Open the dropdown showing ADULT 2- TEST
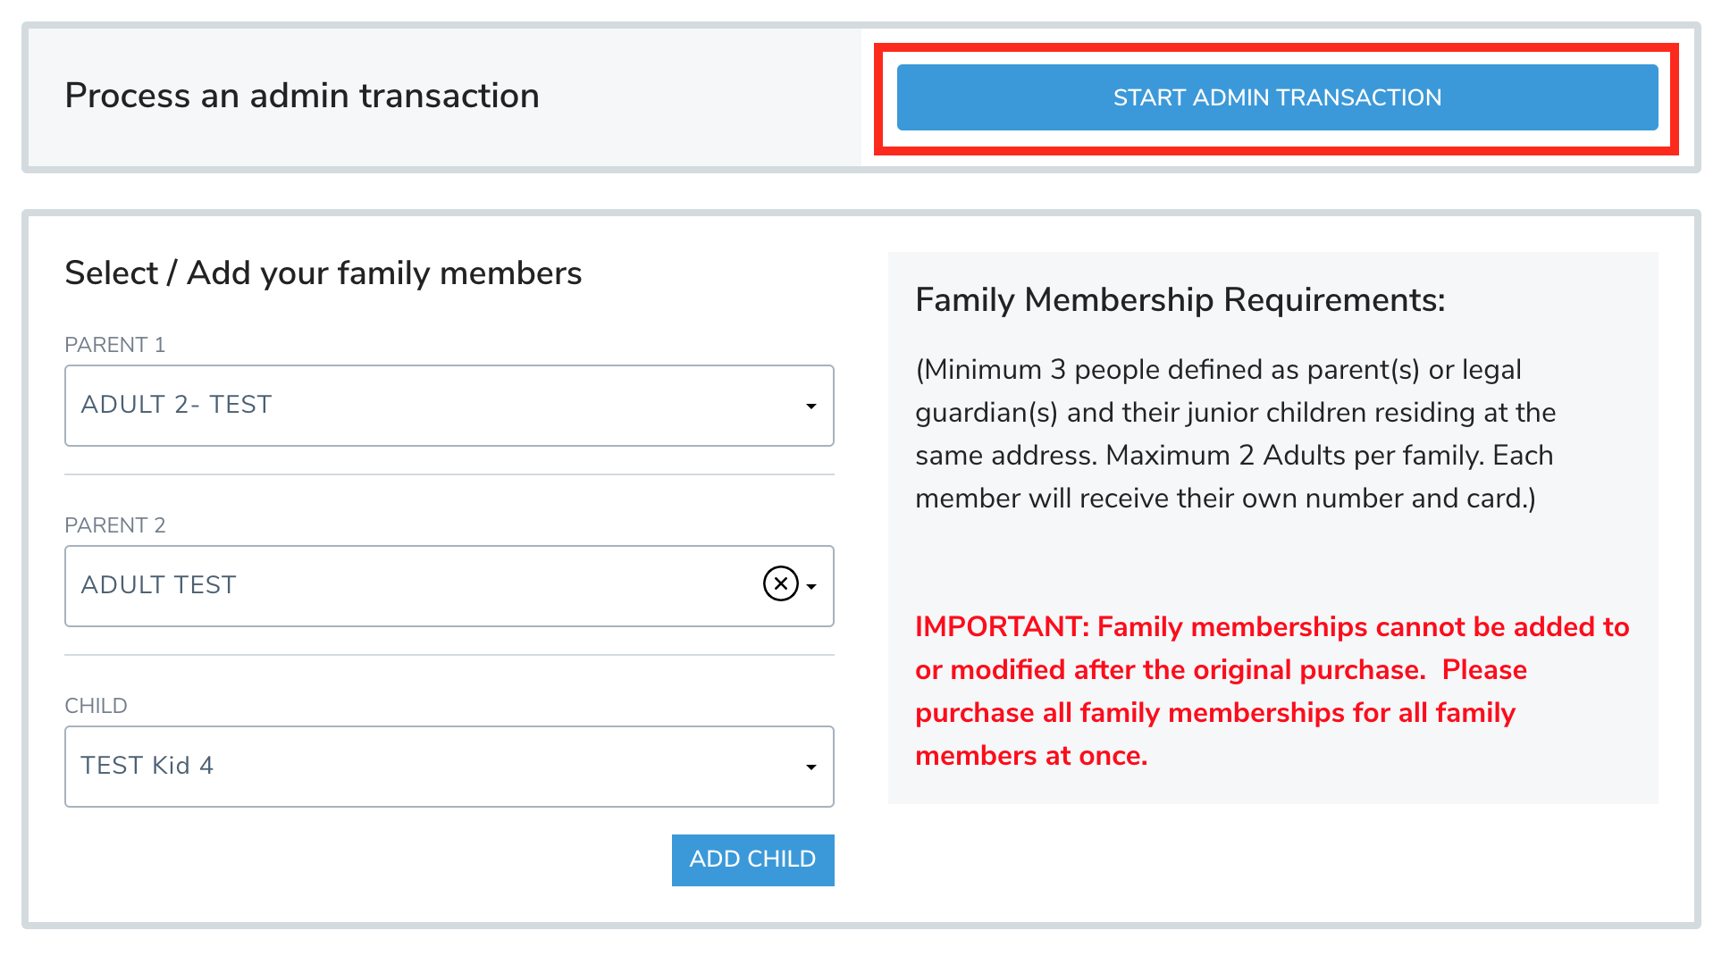Screen dimensions: 1730x956 click(429, 406)
